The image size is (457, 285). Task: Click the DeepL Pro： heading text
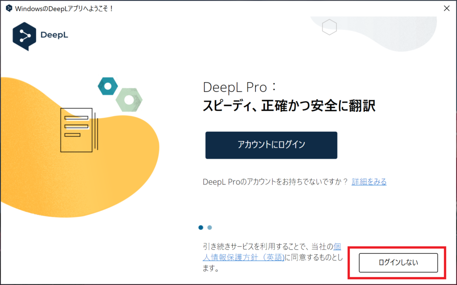click(x=239, y=87)
